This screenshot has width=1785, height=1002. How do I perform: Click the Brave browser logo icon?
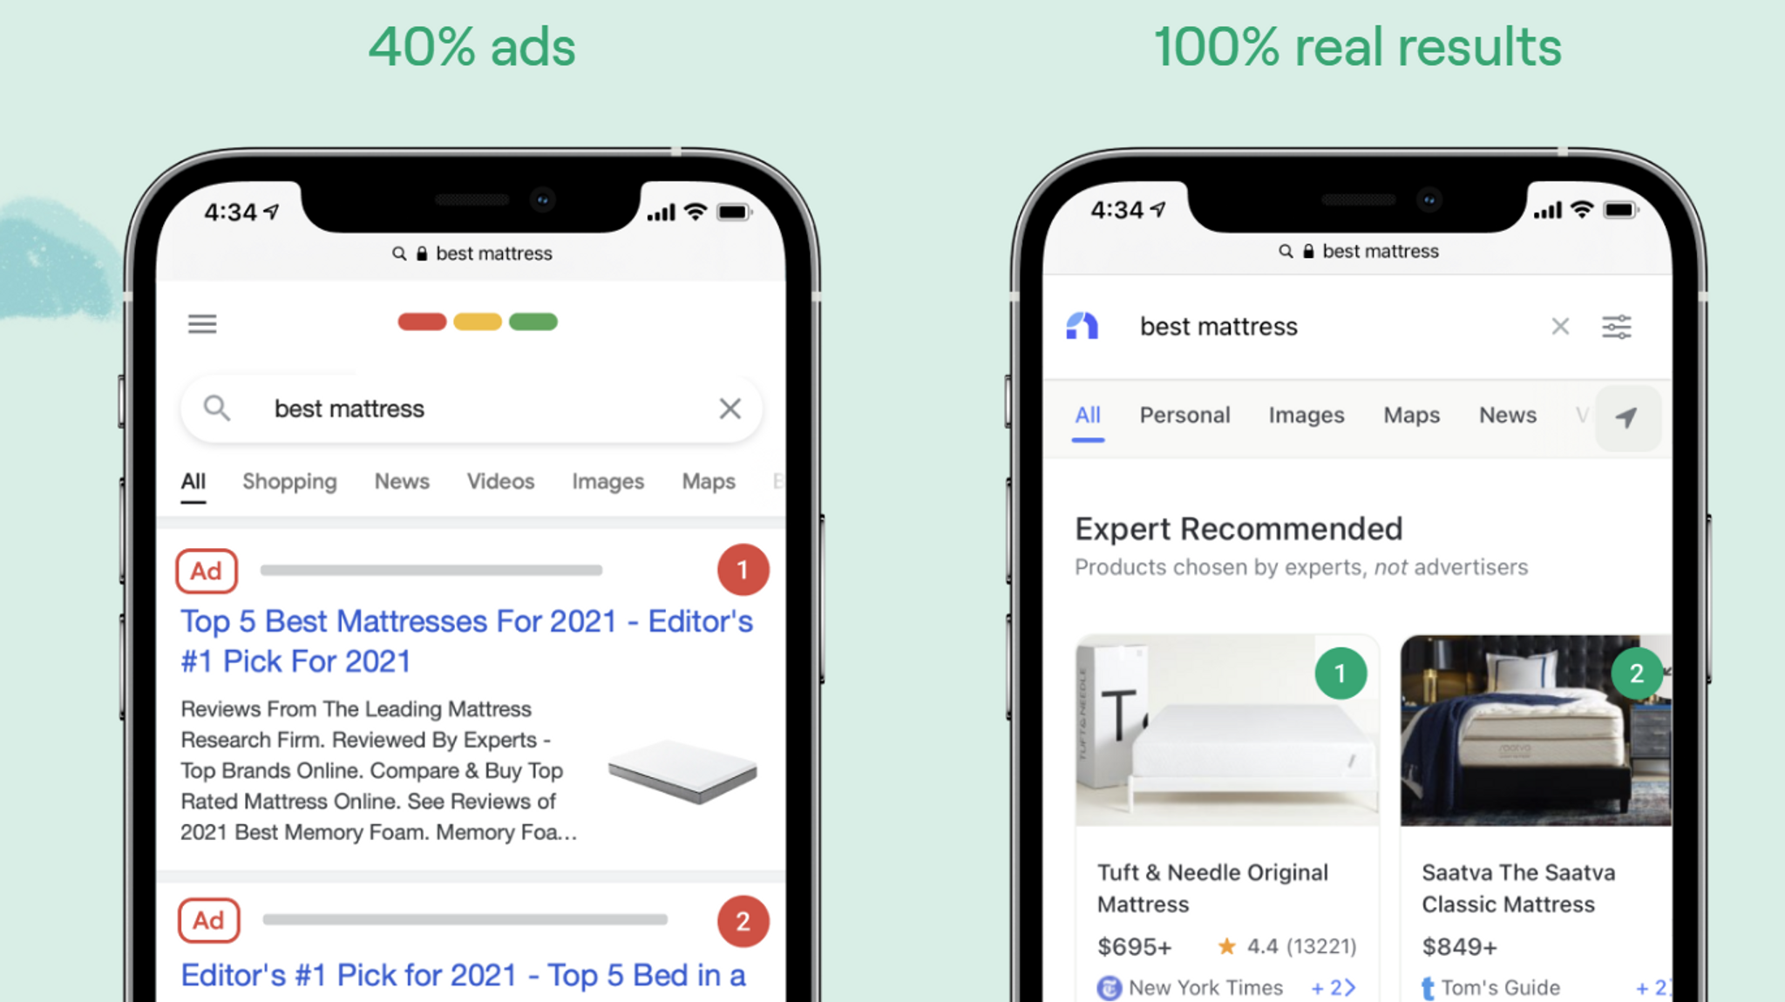(1082, 327)
